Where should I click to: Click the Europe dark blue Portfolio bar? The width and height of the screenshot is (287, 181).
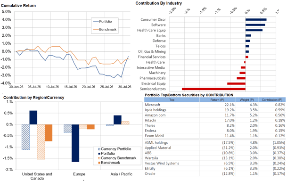(75, 143)
